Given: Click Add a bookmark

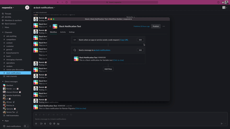Looking at the screenshot, I should [x=40, y=12].
